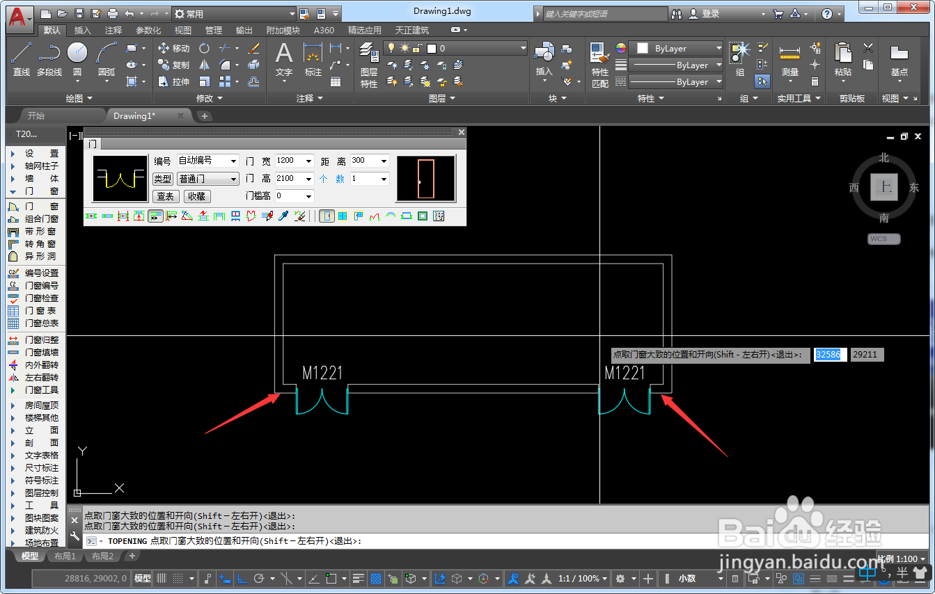
Task: Switch to the 插入 ribbon tab
Action: pyautogui.click(x=82, y=30)
